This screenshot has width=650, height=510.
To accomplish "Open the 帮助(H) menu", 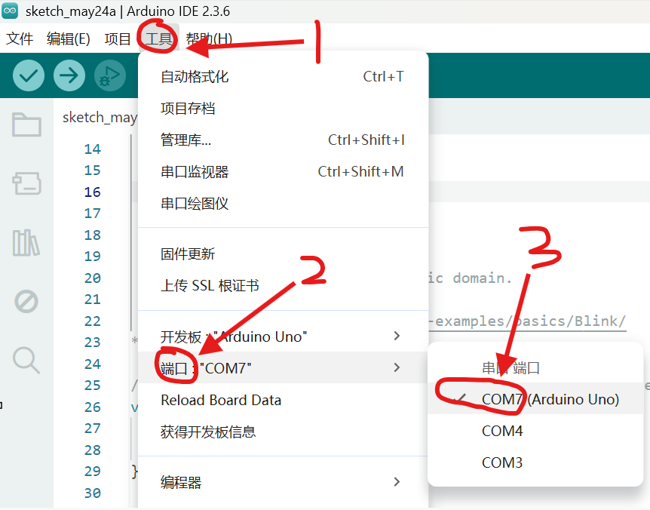I will pyautogui.click(x=209, y=38).
